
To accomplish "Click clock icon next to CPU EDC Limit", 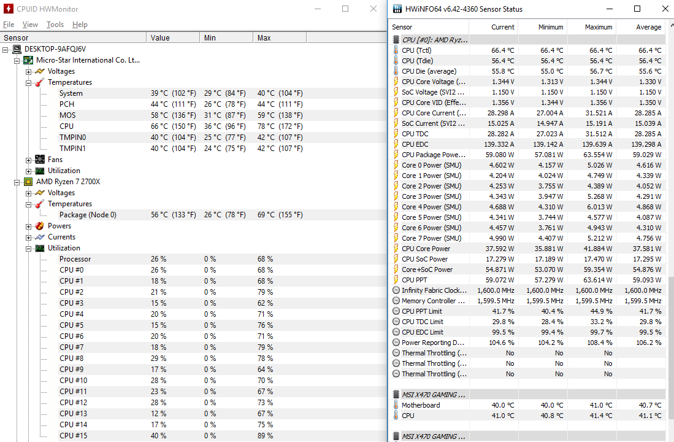I will click(x=396, y=332).
